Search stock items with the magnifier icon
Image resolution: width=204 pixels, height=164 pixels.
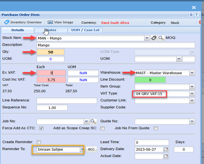pos(161,38)
